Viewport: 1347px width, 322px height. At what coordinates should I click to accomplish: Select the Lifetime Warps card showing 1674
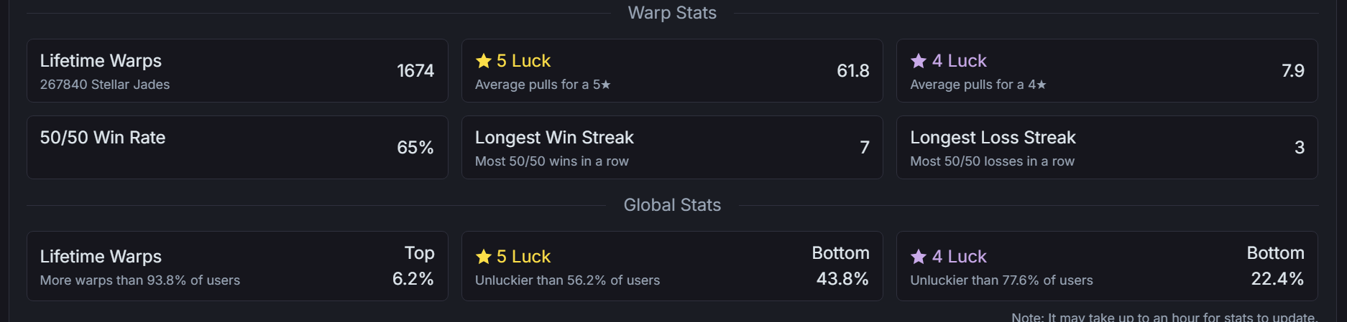pos(237,70)
